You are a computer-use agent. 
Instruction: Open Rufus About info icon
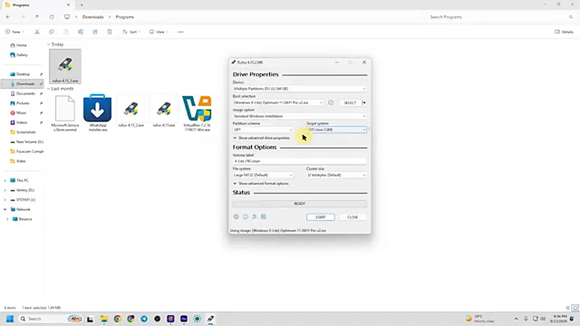(x=245, y=217)
